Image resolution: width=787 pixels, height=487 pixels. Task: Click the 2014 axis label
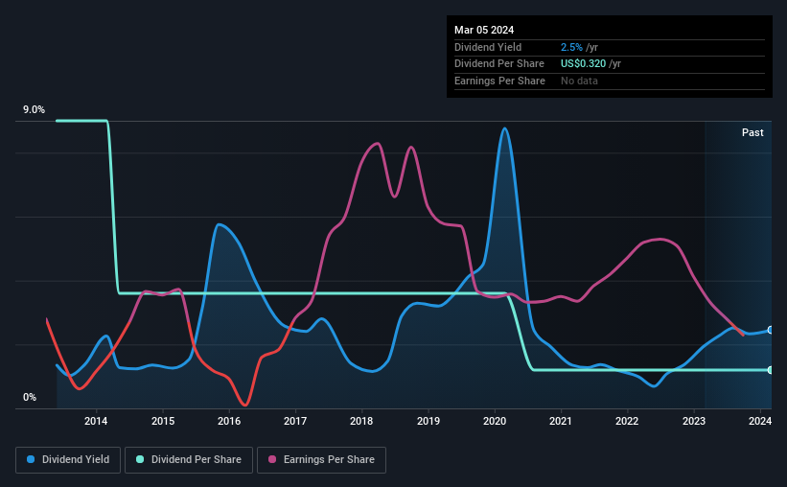click(96, 421)
